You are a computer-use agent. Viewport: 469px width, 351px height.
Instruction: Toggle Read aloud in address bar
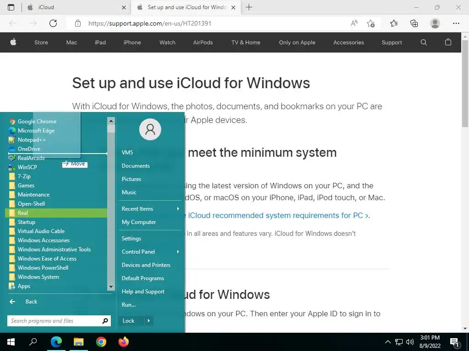coord(354,23)
